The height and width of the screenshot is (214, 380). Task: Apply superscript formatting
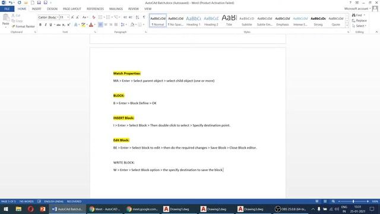[x=69, y=25]
